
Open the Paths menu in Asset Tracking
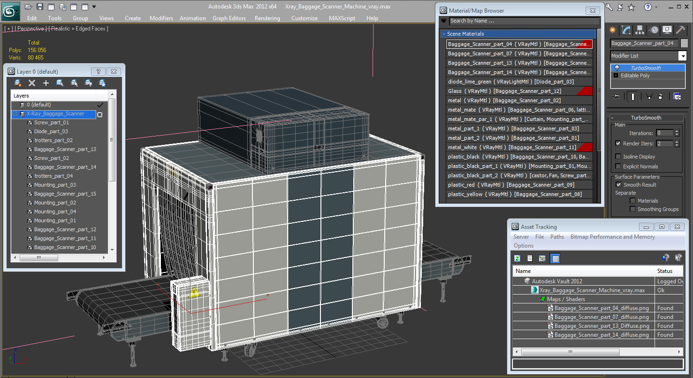[x=557, y=237]
